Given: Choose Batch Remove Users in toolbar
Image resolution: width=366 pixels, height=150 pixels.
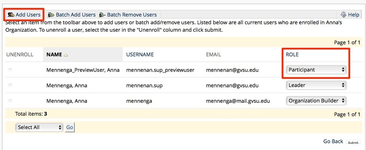Looking at the screenshot, I should click(132, 15).
